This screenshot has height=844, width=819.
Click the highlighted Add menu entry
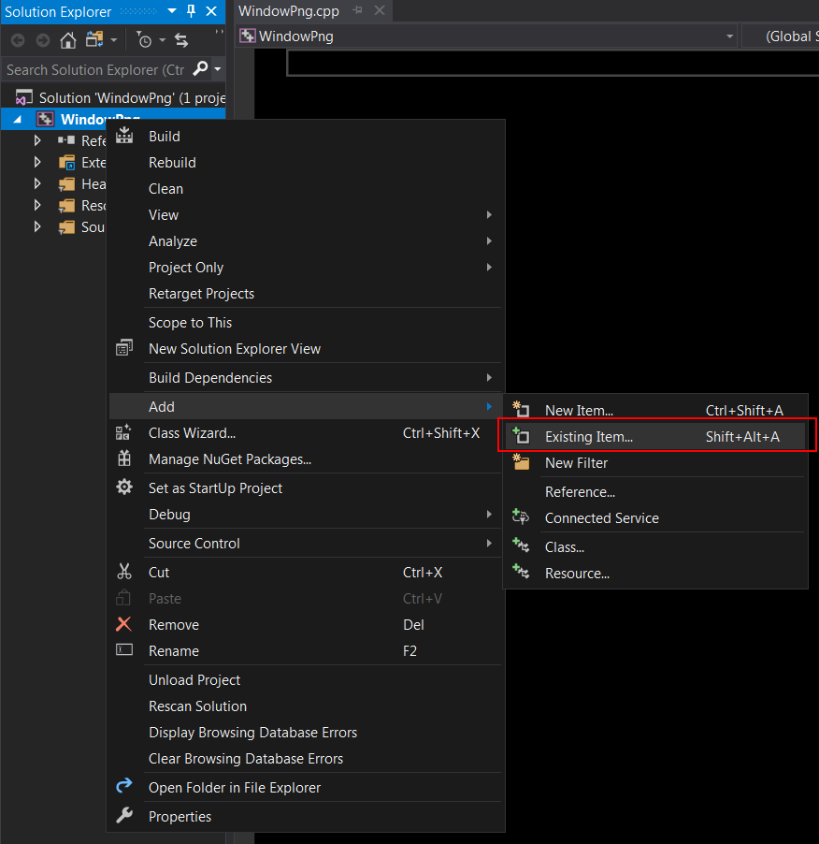[306, 406]
